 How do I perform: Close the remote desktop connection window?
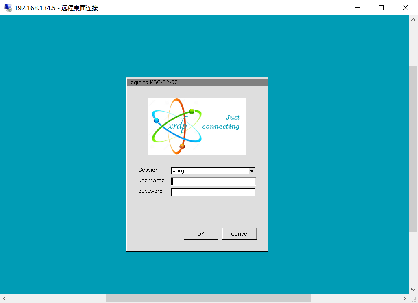[405, 8]
